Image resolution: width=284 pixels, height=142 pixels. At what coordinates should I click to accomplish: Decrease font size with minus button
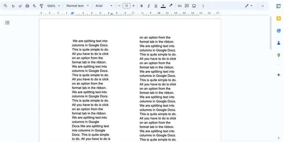coord(119,6)
